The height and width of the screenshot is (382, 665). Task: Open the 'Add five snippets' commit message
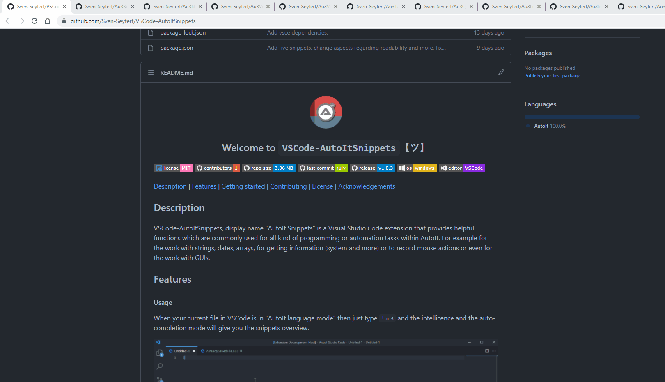[x=356, y=48]
